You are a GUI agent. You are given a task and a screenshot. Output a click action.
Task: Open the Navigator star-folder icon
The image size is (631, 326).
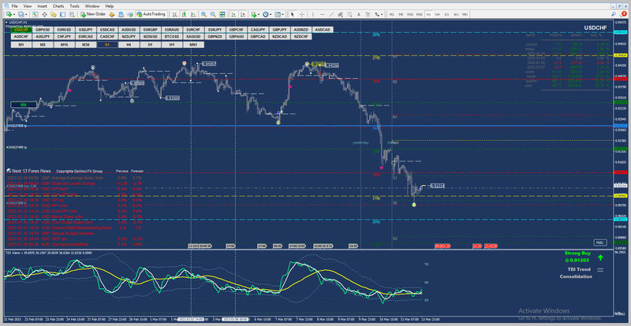pyautogui.click(x=53, y=14)
